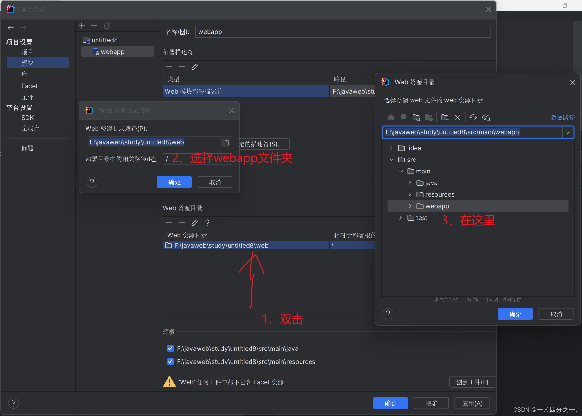Click 取消 at bottom of Project Structure
This screenshot has width=582, height=416.
click(432, 403)
